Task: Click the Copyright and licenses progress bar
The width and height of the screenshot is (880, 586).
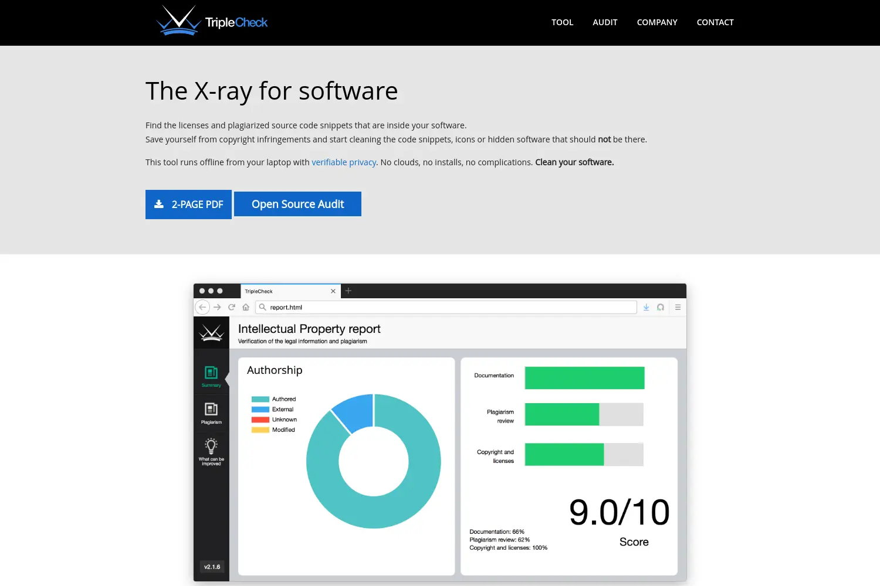Action: coord(584,454)
